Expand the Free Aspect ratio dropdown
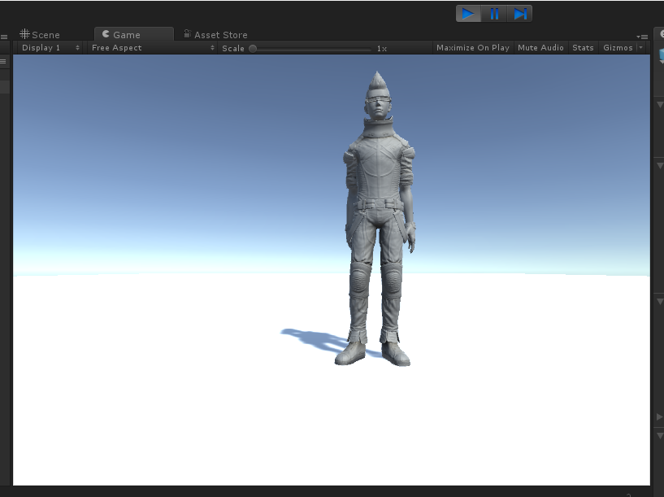The height and width of the screenshot is (497, 664). pyautogui.click(x=153, y=48)
